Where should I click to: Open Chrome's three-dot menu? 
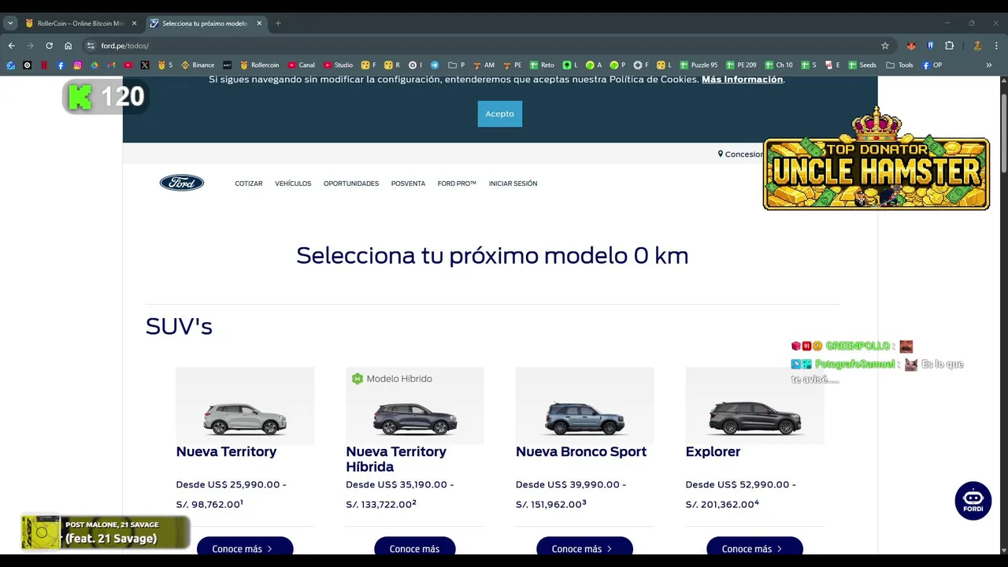pos(996,46)
